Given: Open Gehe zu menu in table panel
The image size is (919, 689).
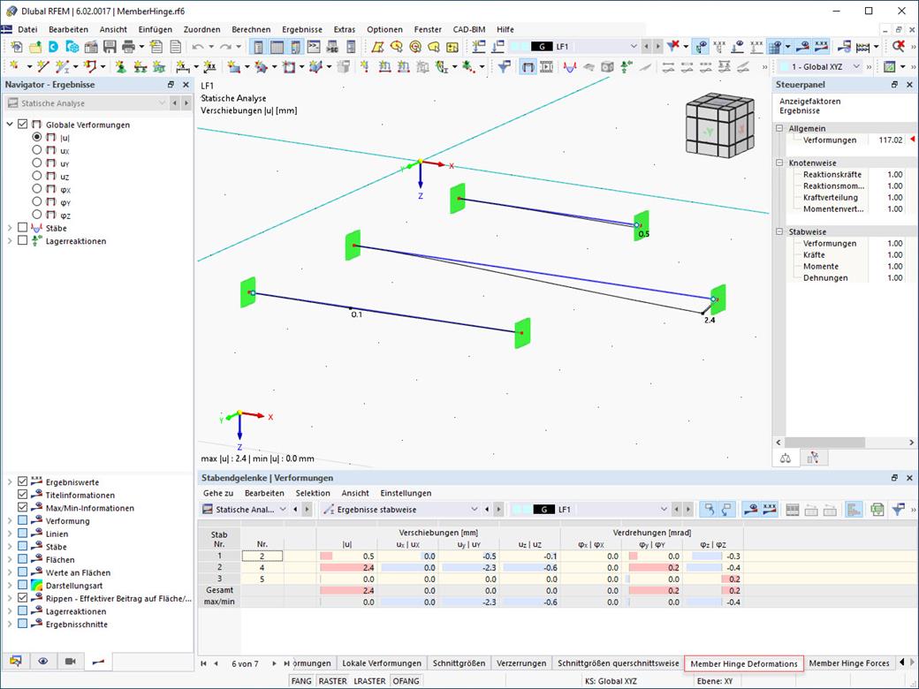Looking at the screenshot, I should click(x=218, y=493).
